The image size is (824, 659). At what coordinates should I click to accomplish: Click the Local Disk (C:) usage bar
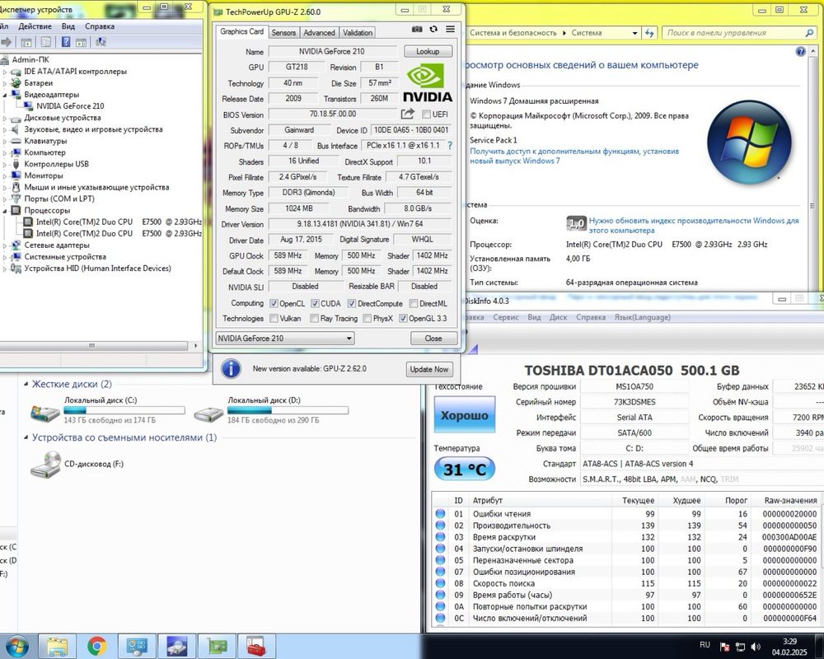pyautogui.click(x=124, y=410)
